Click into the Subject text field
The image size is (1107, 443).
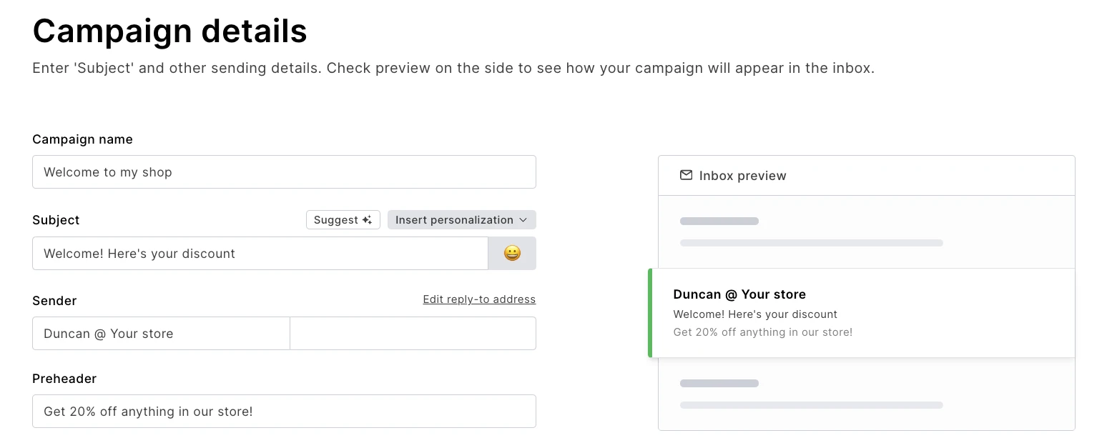click(260, 254)
